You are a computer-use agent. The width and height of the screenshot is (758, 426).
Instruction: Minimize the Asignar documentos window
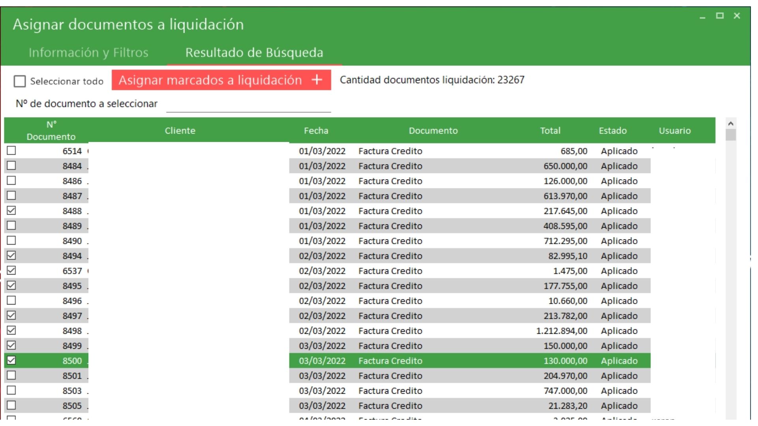(x=702, y=17)
